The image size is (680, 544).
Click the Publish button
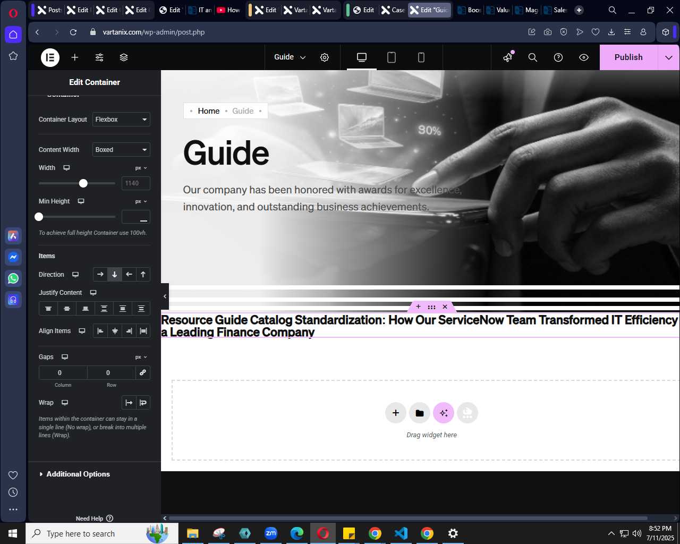point(628,57)
